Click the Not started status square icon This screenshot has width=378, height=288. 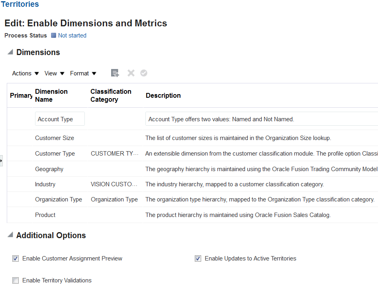pyautogui.click(x=54, y=36)
